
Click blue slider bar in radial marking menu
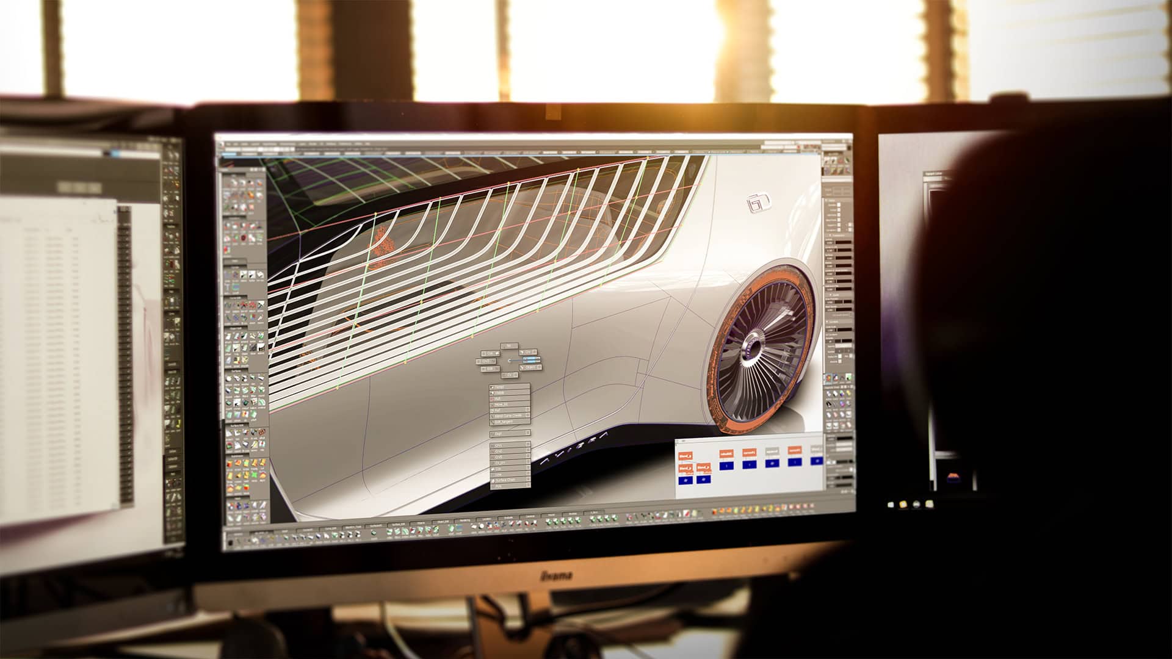(x=532, y=360)
